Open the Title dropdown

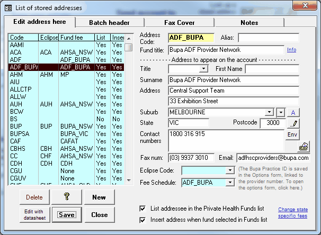click(x=203, y=68)
